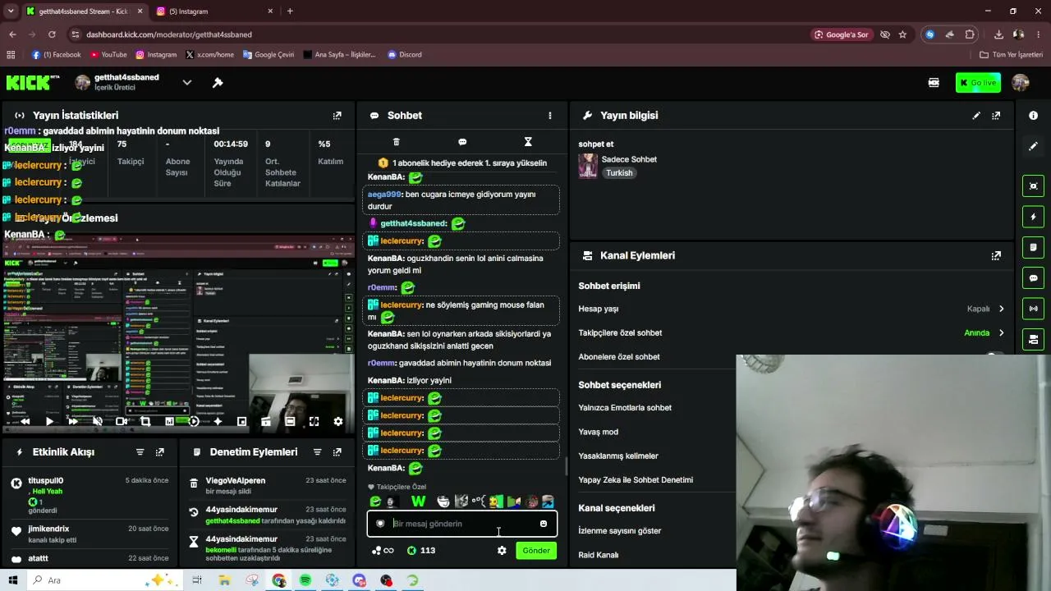This screenshot has width=1051, height=591.
Task: Click the Windows taskbar search box
Action: tap(107, 580)
